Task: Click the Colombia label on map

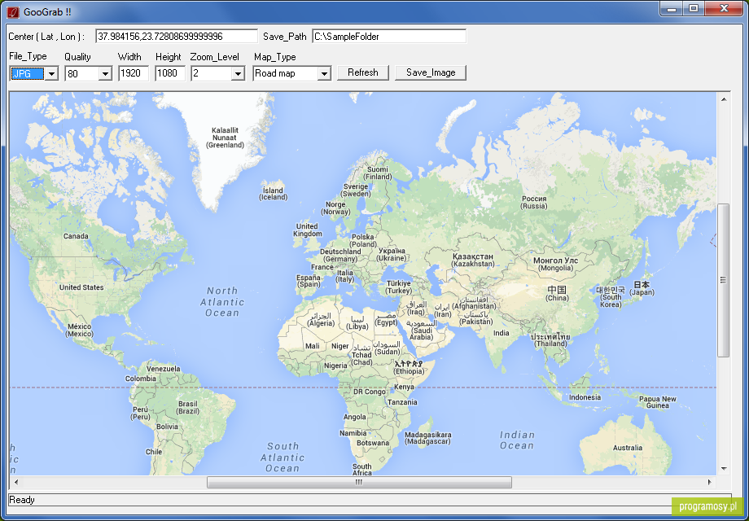Action: coord(140,379)
